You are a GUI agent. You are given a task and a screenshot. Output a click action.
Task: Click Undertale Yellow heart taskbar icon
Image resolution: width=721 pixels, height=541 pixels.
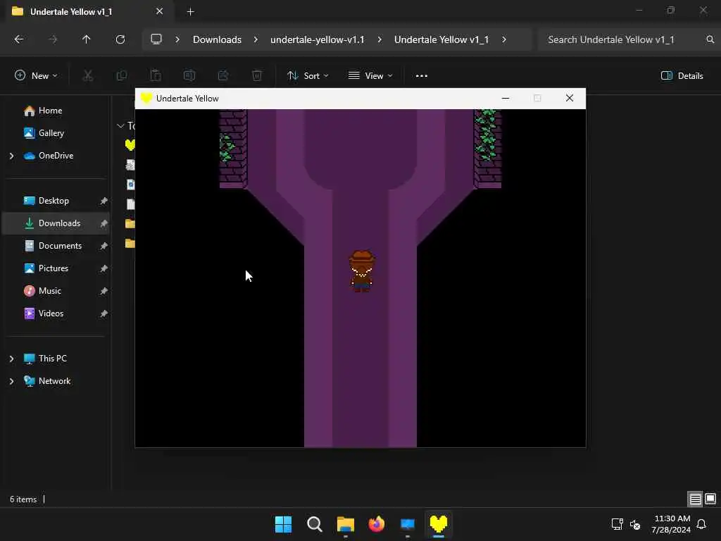[x=438, y=524]
